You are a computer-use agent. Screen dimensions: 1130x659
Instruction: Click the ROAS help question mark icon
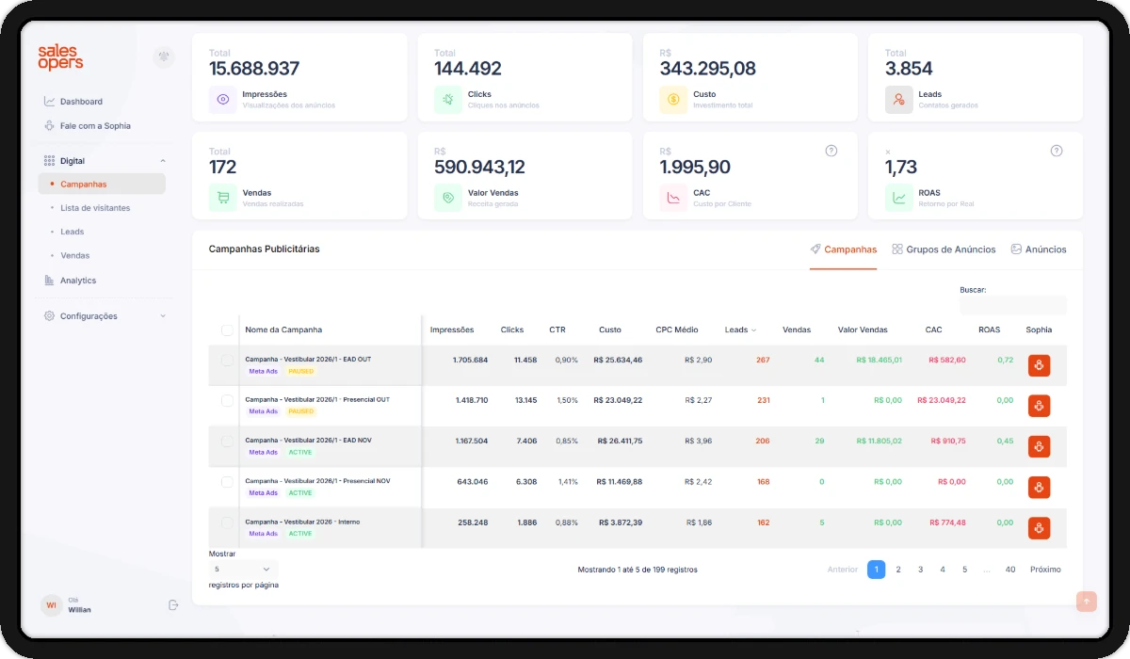pyautogui.click(x=1057, y=151)
